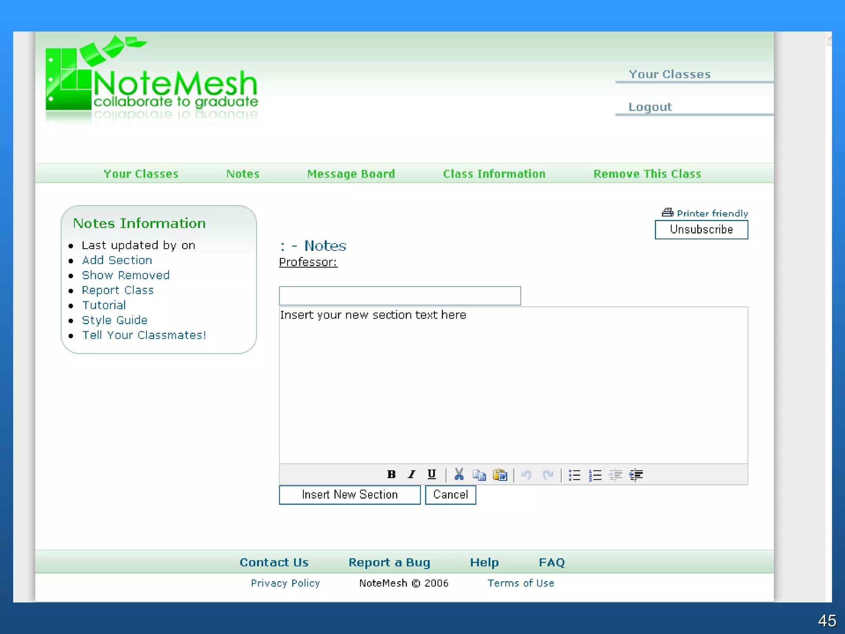
Task: Toggle bold formatting in the editor toolbar
Action: pos(391,475)
